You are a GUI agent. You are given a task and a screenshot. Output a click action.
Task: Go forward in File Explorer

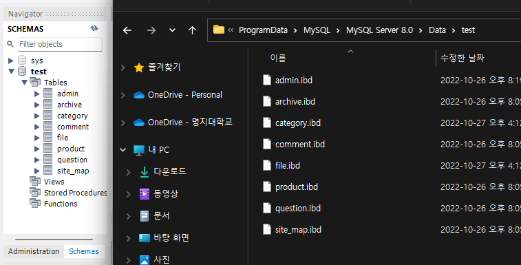pos(151,30)
